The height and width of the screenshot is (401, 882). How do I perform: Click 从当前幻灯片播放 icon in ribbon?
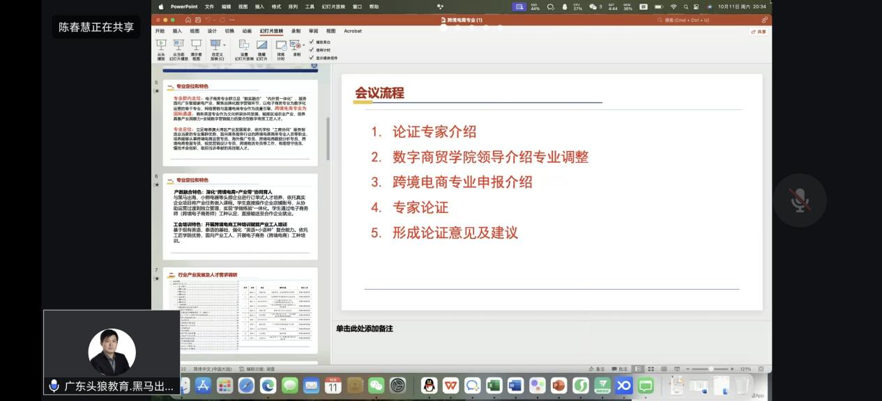coord(178,45)
